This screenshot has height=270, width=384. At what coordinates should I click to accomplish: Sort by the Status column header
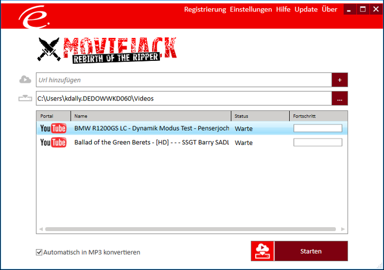coord(260,116)
